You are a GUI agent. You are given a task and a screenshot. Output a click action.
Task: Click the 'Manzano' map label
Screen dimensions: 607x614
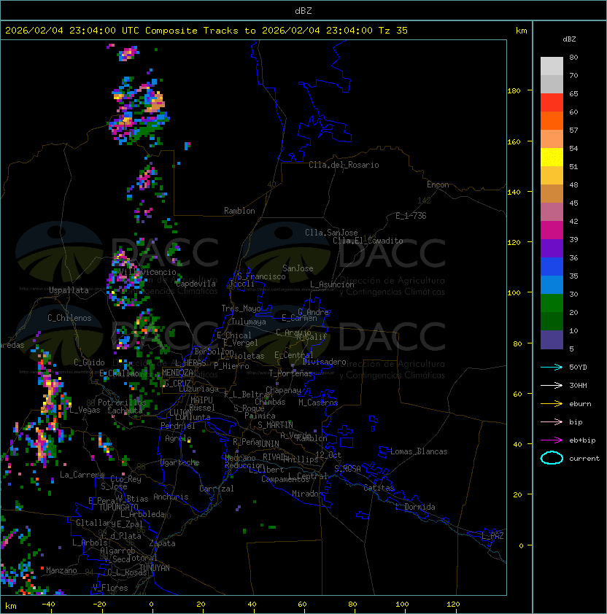(x=61, y=570)
